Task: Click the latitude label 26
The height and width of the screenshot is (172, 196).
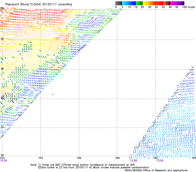Action: point(2,69)
